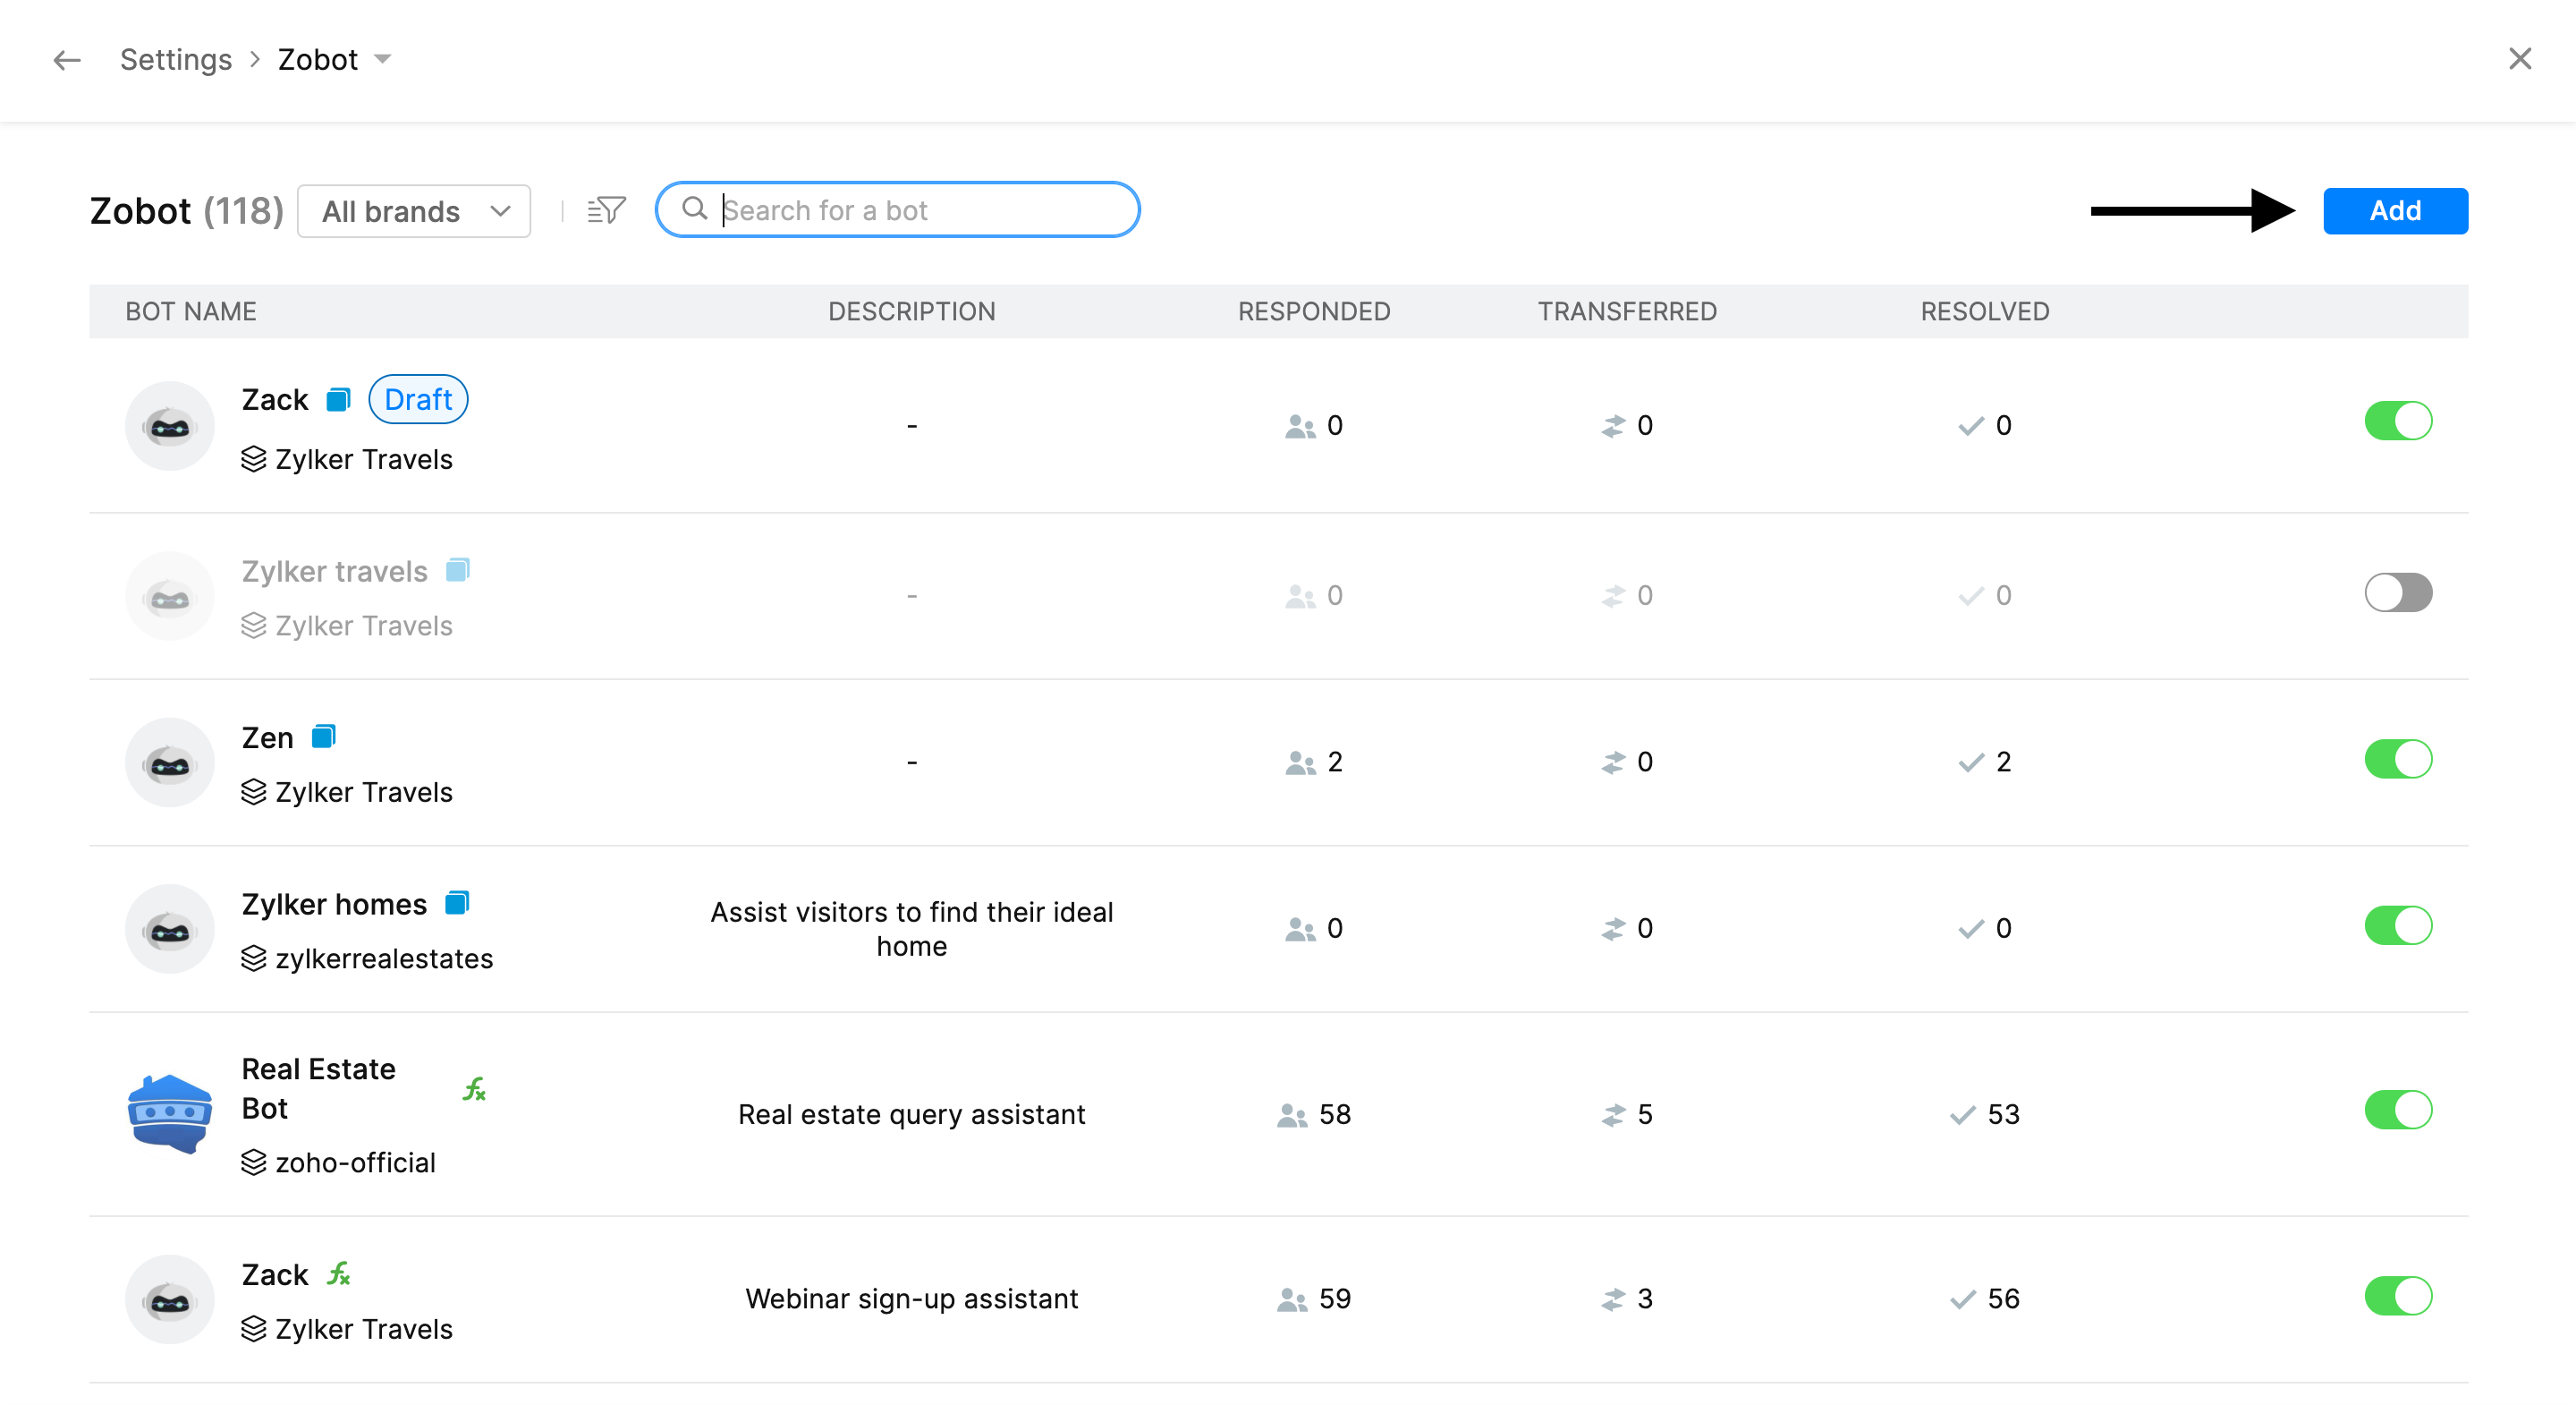Click the blue codeless icon beside Zen
Viewport: 2576px width, 1405px height.
point(323,737)
